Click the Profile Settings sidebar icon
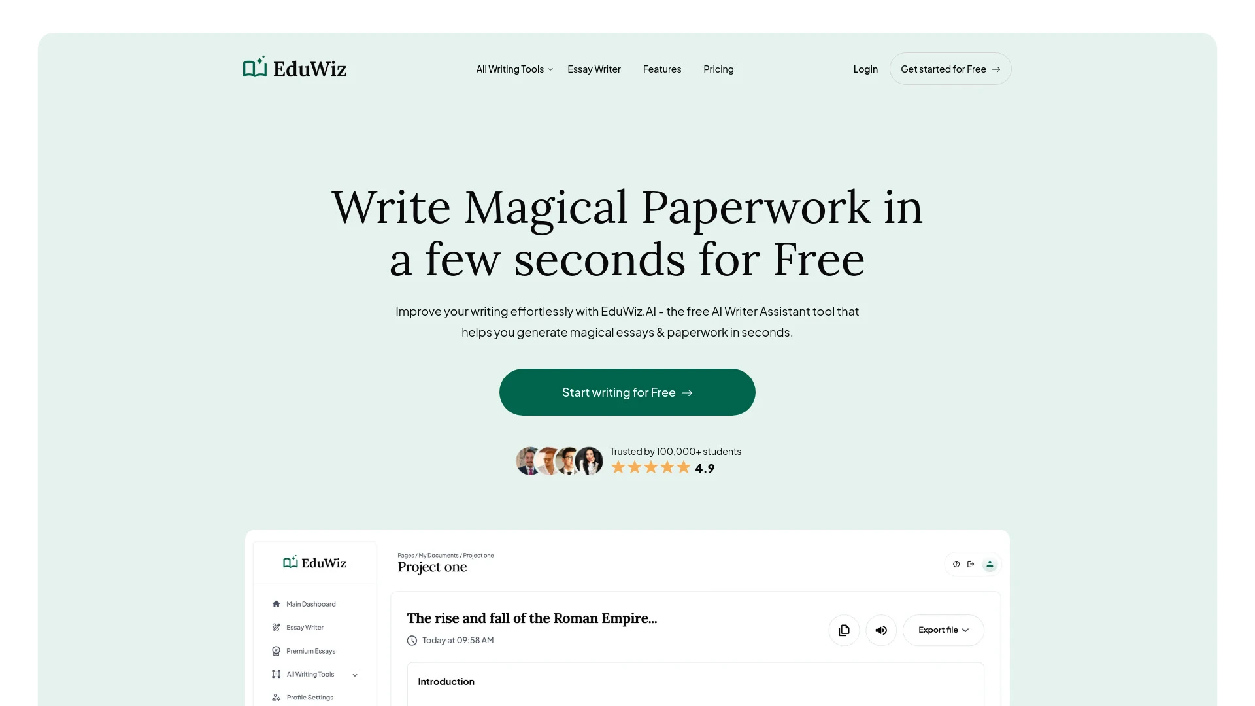The width and height of the screenshot is (1255, 706). (276, 698)
